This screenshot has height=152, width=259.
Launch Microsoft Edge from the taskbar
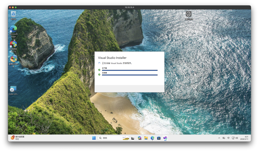pos(152,138)
